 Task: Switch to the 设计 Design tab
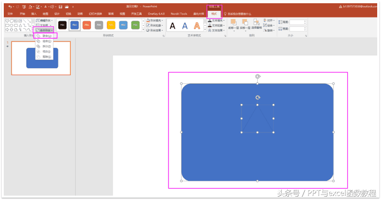click(57, 14)
